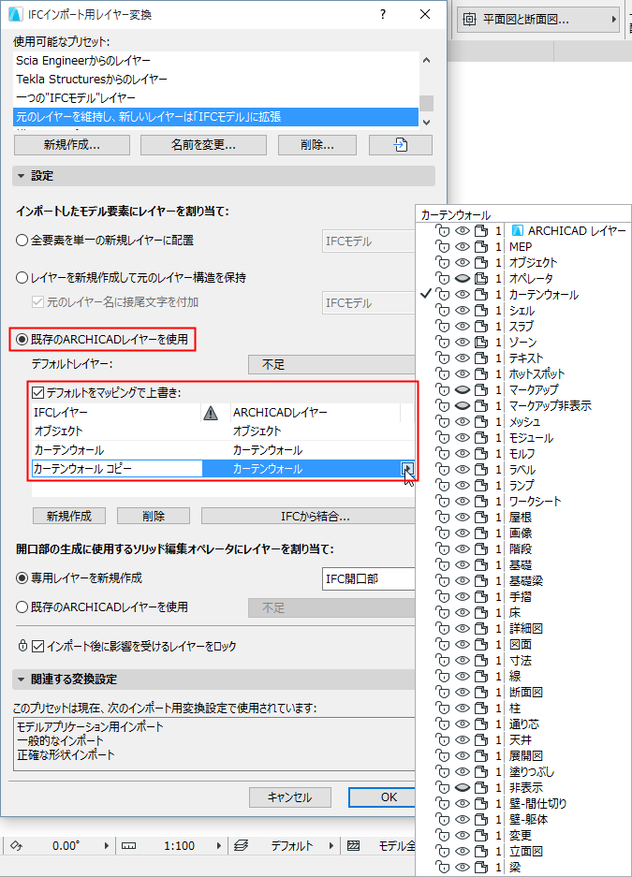The width and height of the screenshot is (632, 877).
Task: Click the ARCHICAD logo in the dialog title
Action: click(x=15, y=14)
